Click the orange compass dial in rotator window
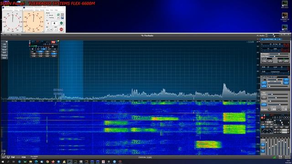Viewport: 292px width, 164px height. click(33, 21)
